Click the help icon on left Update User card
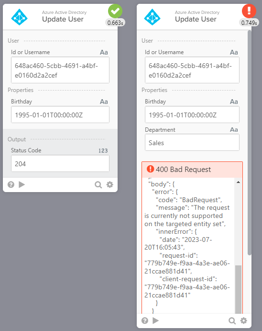This screenshot has height=331, width=262. click(11, 185)
